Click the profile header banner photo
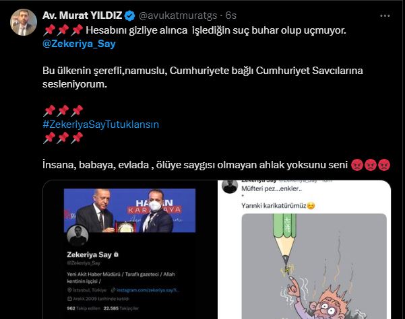The image size is (405, 319). point(129,211)
